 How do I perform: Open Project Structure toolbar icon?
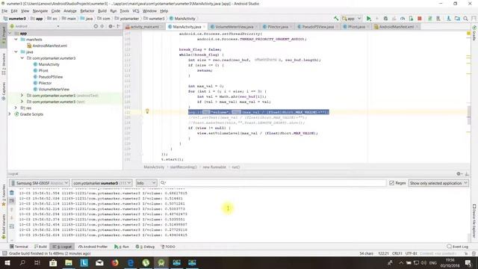click(449, 19)
